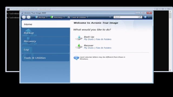Click My Disks link under Back Up
This screenshot has height=97, width=173.
(x=89, y=39)
